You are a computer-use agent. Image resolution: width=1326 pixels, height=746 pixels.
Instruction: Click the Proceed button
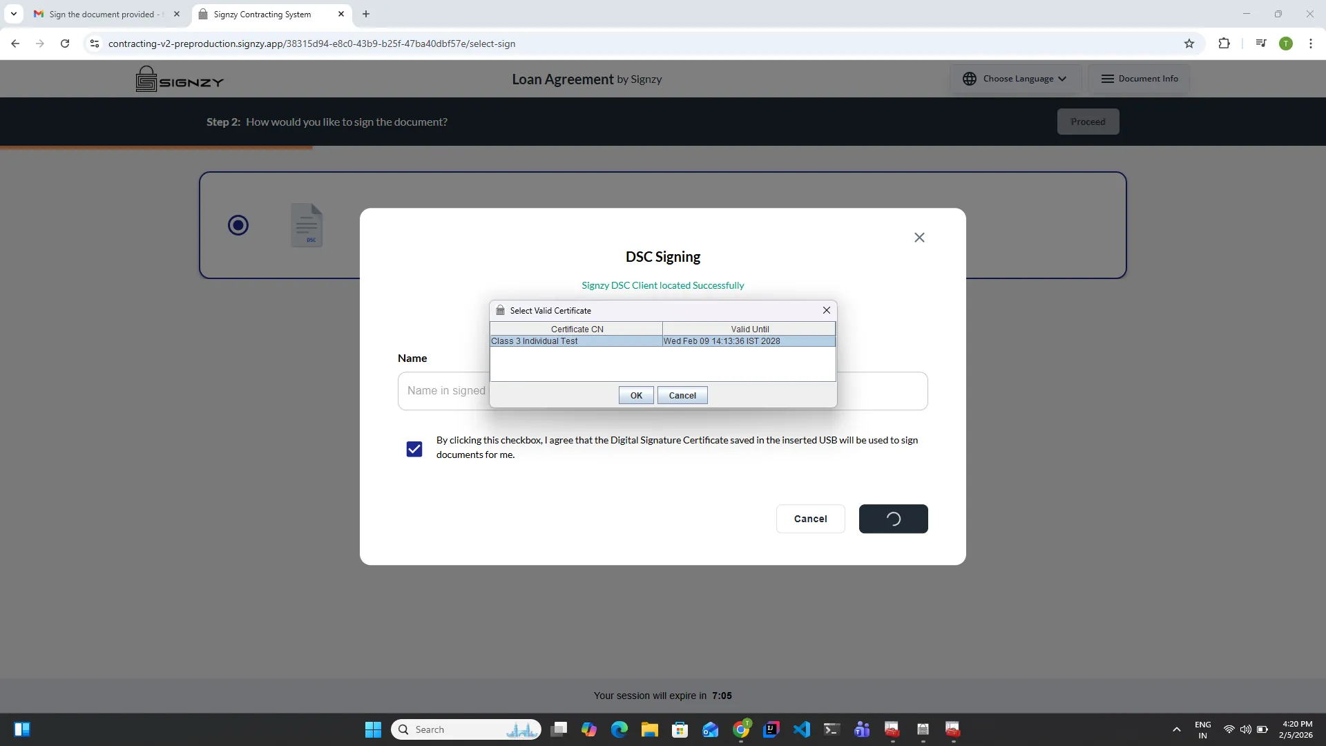click(x=1088, y=122)
